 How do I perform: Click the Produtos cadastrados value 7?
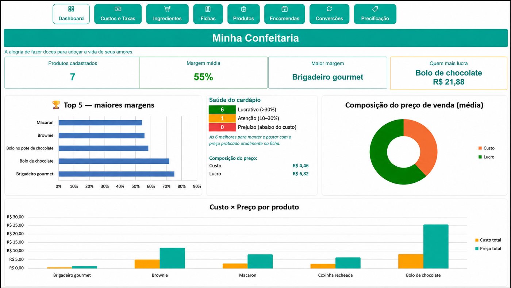pos(73,77)
